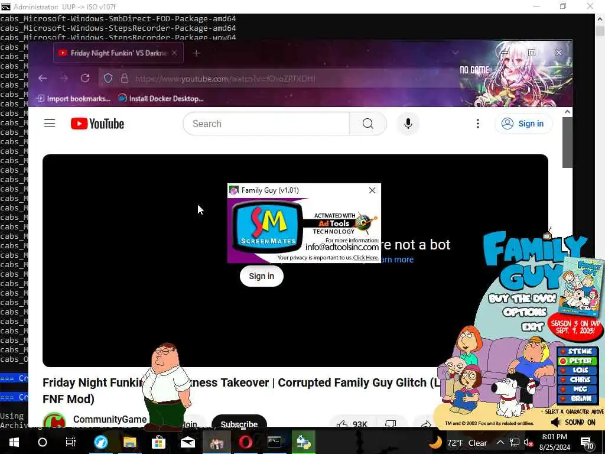Screen dimensions: 605x454
Task: Show hidden system tray icons chevron
Action: point(500,442)
